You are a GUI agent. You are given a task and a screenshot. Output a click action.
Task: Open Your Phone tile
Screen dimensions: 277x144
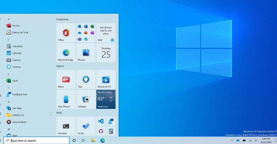tap(66, 99)
